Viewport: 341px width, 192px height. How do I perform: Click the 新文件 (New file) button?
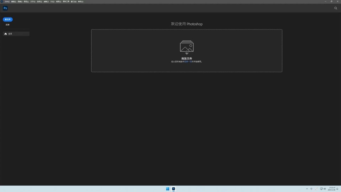[8, 19]
